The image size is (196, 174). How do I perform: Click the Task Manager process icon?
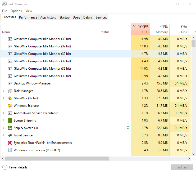[10, 91]
